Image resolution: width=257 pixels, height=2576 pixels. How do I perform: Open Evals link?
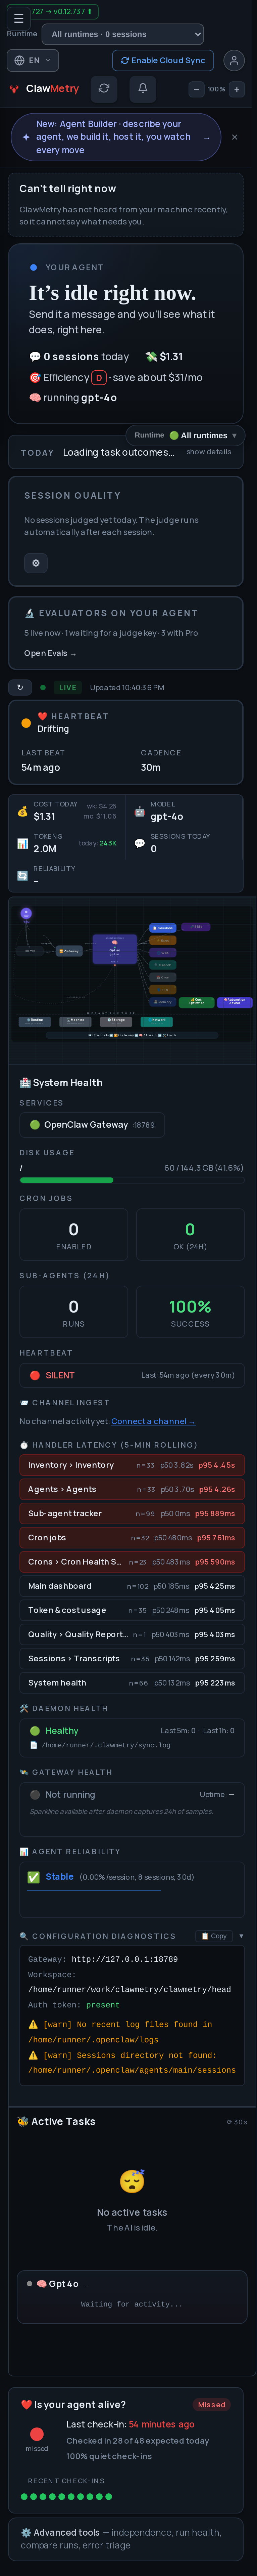tap(50, 653)
